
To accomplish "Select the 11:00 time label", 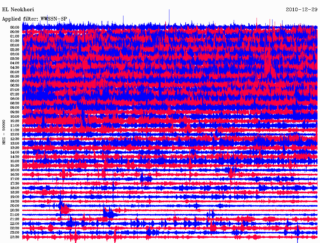I will [x=15, y=126].
